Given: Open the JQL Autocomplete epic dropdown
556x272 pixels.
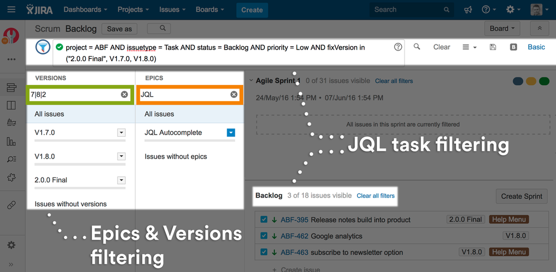Looking at the screenshot, I should pos(231,133).
